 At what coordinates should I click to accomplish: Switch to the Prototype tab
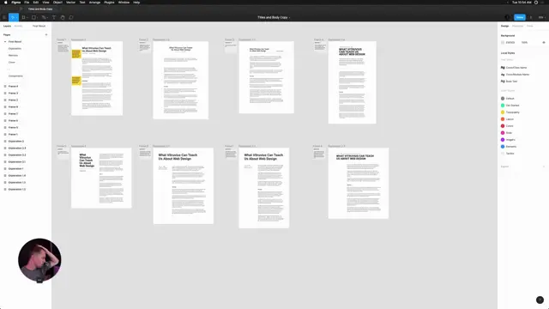pos(517,26)
